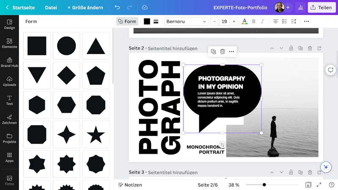Image resolution: width=338 pixels, height=190 pixels.
Task: Add page title for Seite 3
Action: pyautogui.click(x=173, y=172)
